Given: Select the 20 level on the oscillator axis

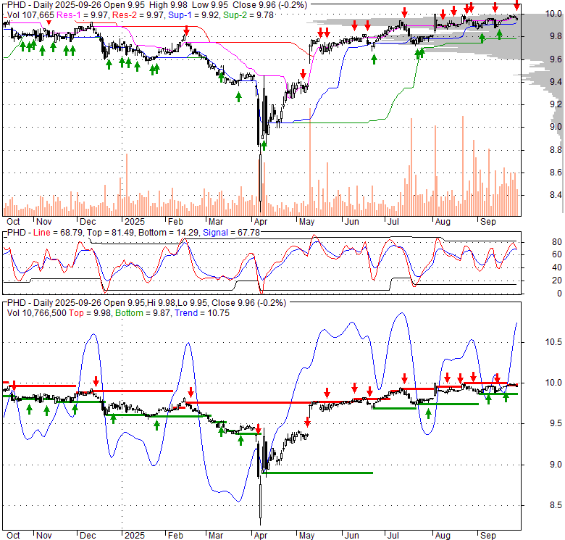Looking at the screenshot, I should pos(557,281).
